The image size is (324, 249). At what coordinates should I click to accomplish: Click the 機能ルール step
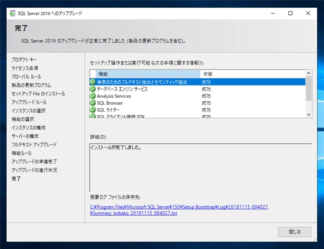(22, 153)
